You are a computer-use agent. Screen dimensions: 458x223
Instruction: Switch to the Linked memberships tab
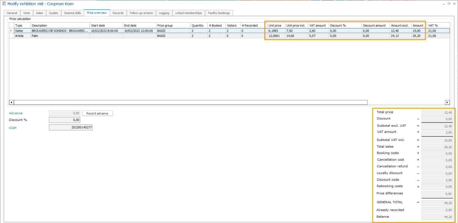[189, 13]
